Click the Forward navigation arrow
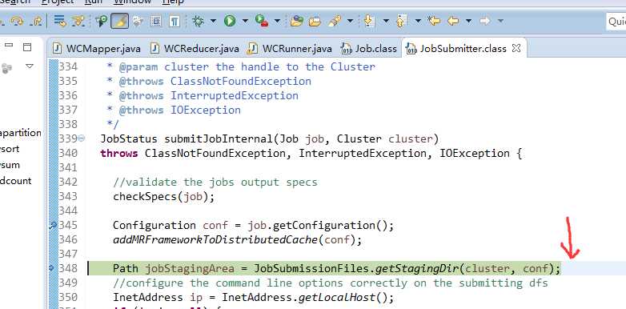Image resolution: width=626 pixels, height=309 pixels. click(484, 21)
